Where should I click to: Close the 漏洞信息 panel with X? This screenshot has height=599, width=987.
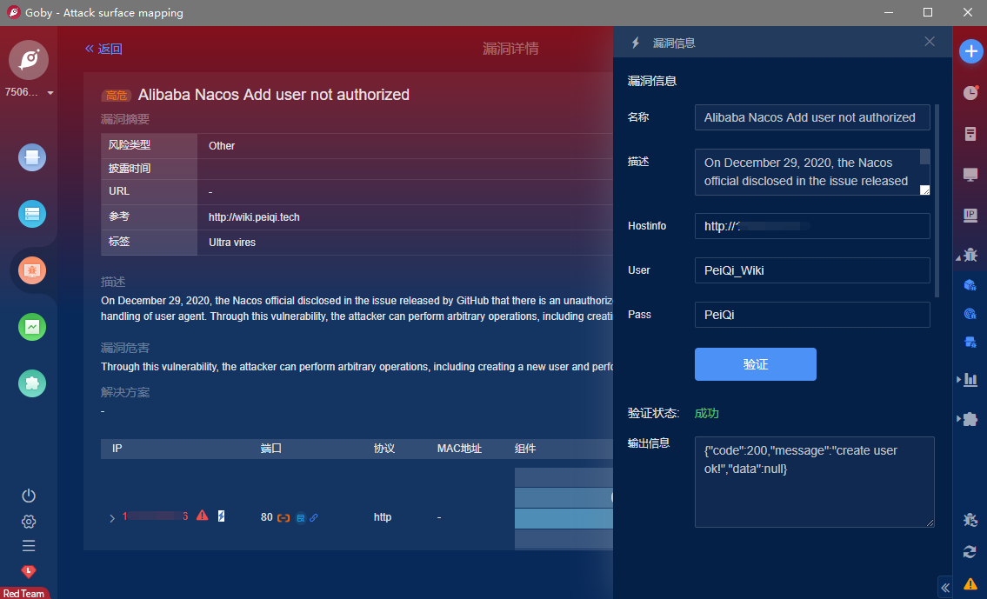pyautogui.click(x=930, y=42)
